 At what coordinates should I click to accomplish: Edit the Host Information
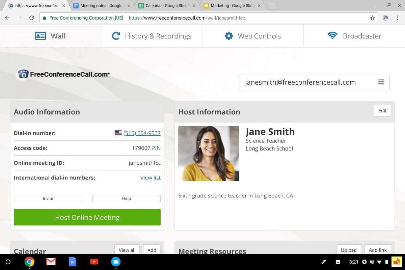click(x=382, y=111)
